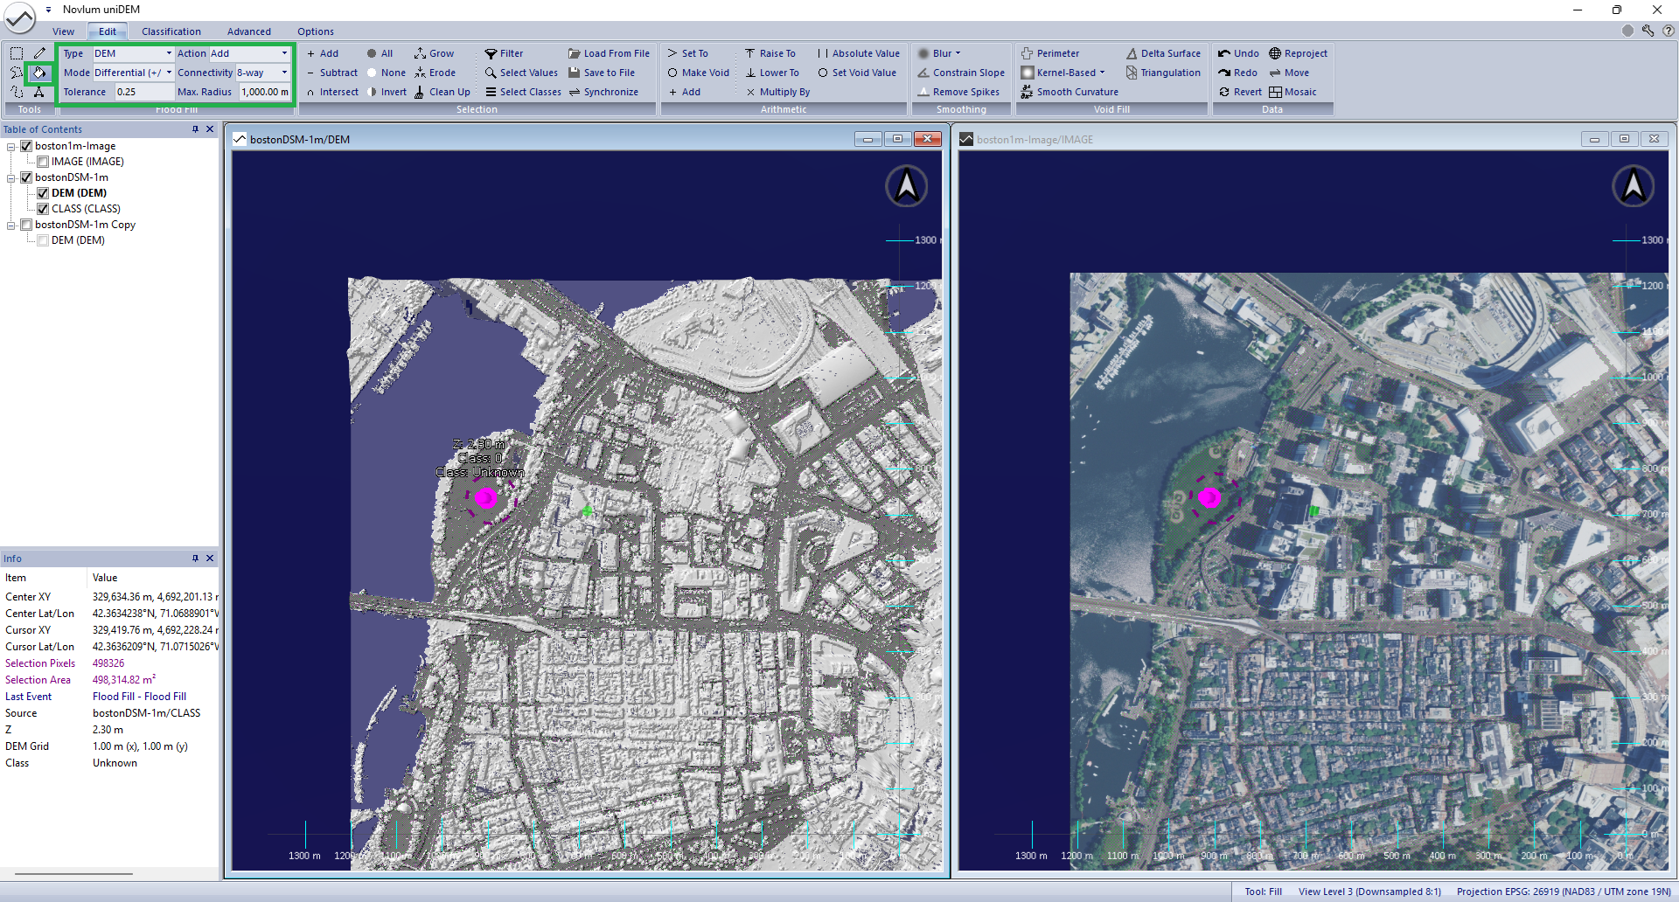The height and width of the screenshot is (902, 1679).
Task: Click Synchronize selection
Action: click(x=603, y=92)
